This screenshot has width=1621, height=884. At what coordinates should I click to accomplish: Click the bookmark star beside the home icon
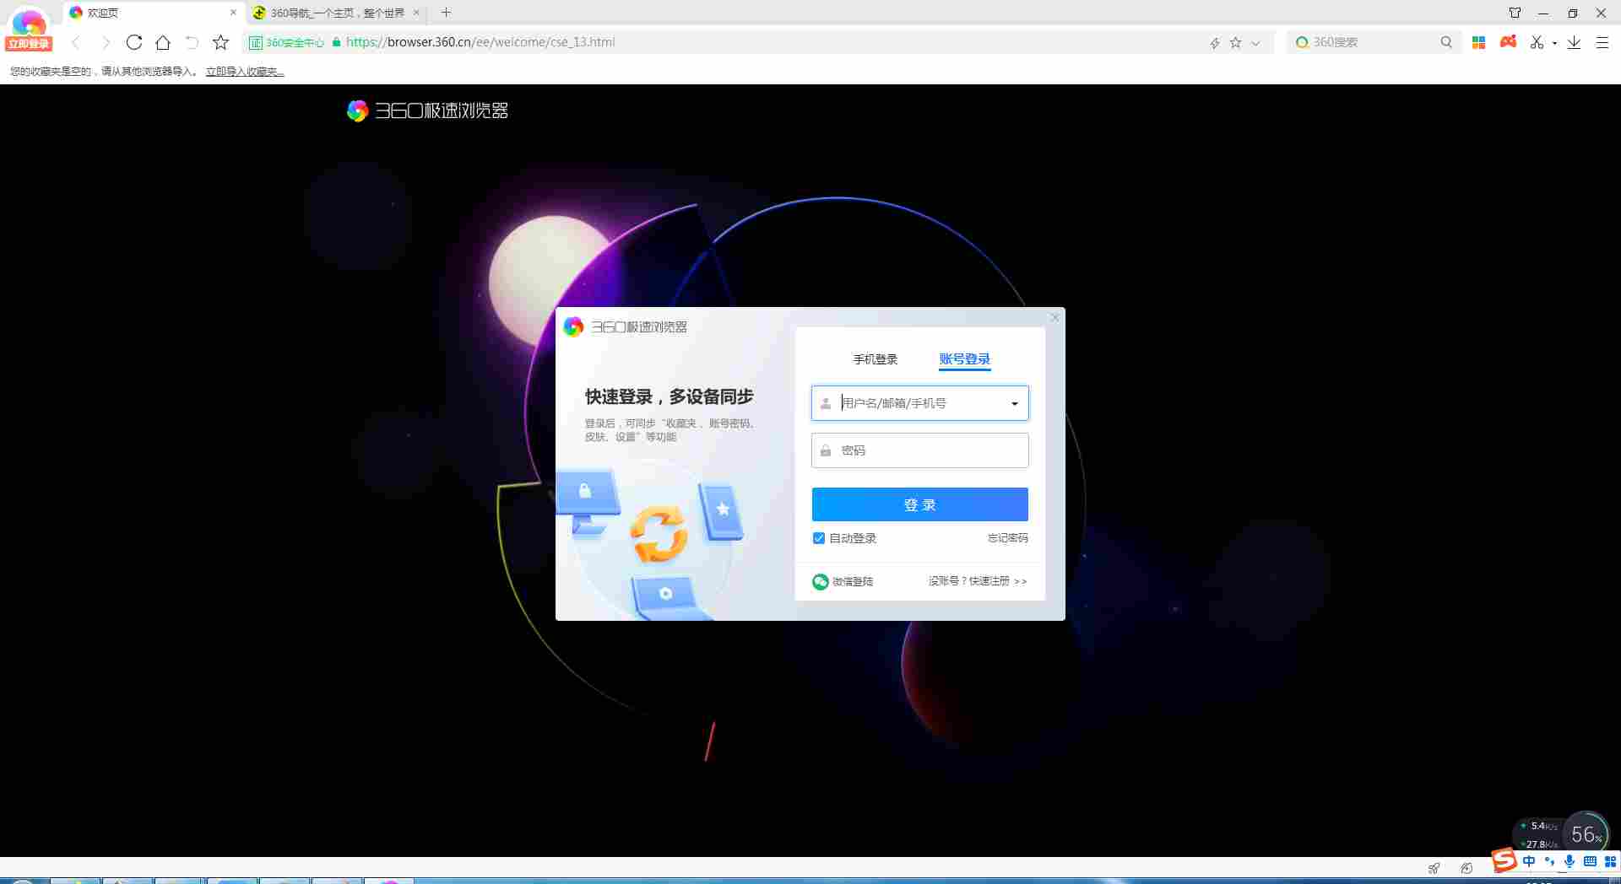tap(220, 42)
